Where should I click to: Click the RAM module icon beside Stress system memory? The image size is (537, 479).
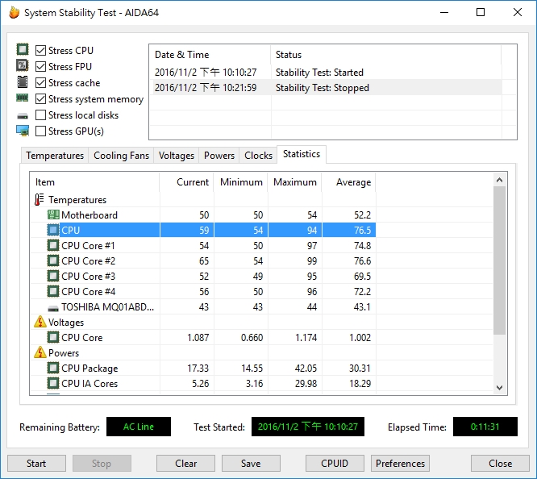pos(23,98)
